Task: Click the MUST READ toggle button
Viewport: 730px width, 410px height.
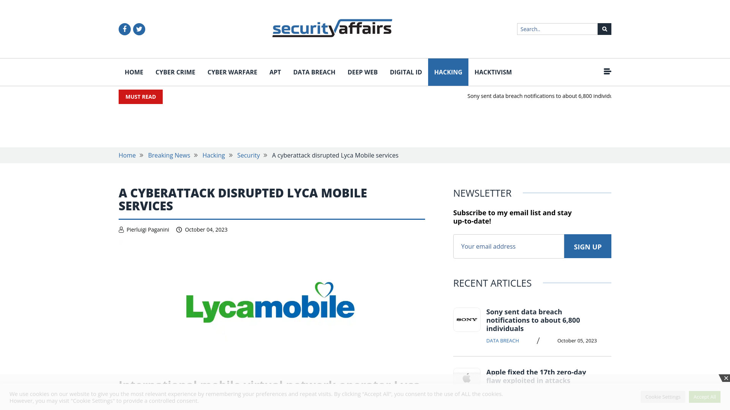Action: click(140, 97)
